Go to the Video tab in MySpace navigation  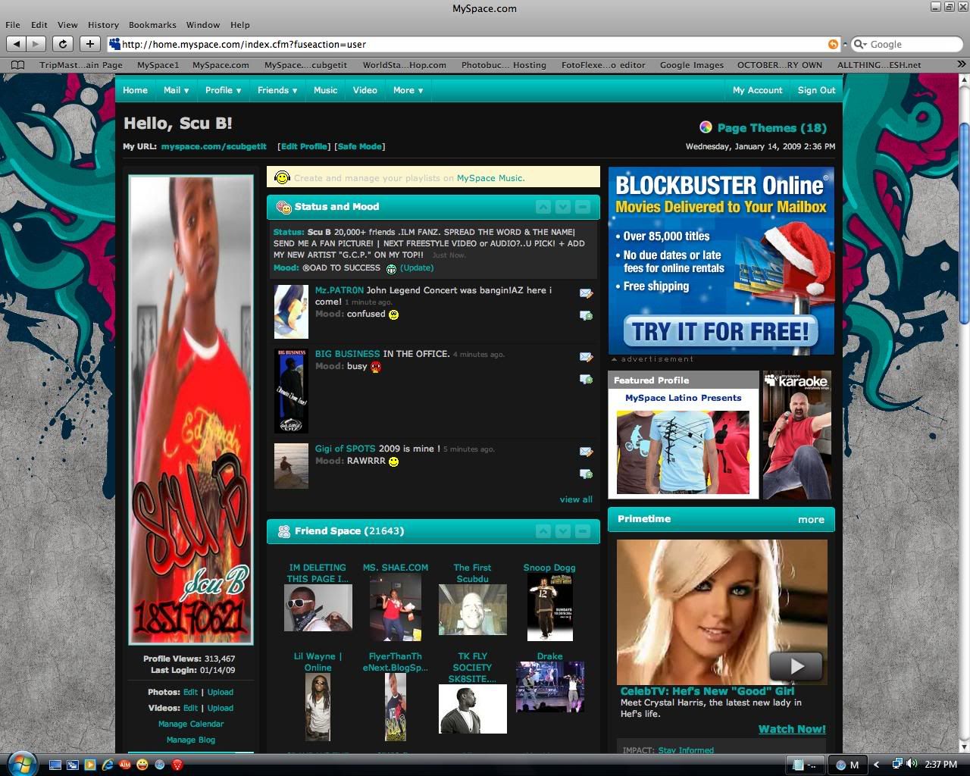365,90
